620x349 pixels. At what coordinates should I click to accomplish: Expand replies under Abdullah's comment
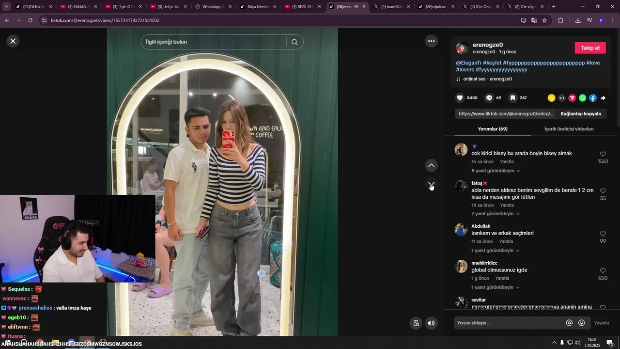pyautogui.click(x=496, y=251)
